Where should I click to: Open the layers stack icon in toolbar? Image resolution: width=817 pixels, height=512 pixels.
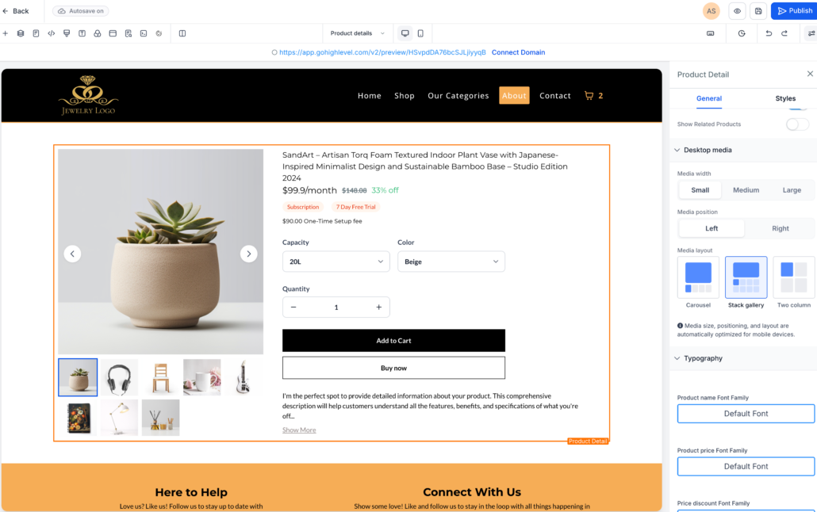21,33
